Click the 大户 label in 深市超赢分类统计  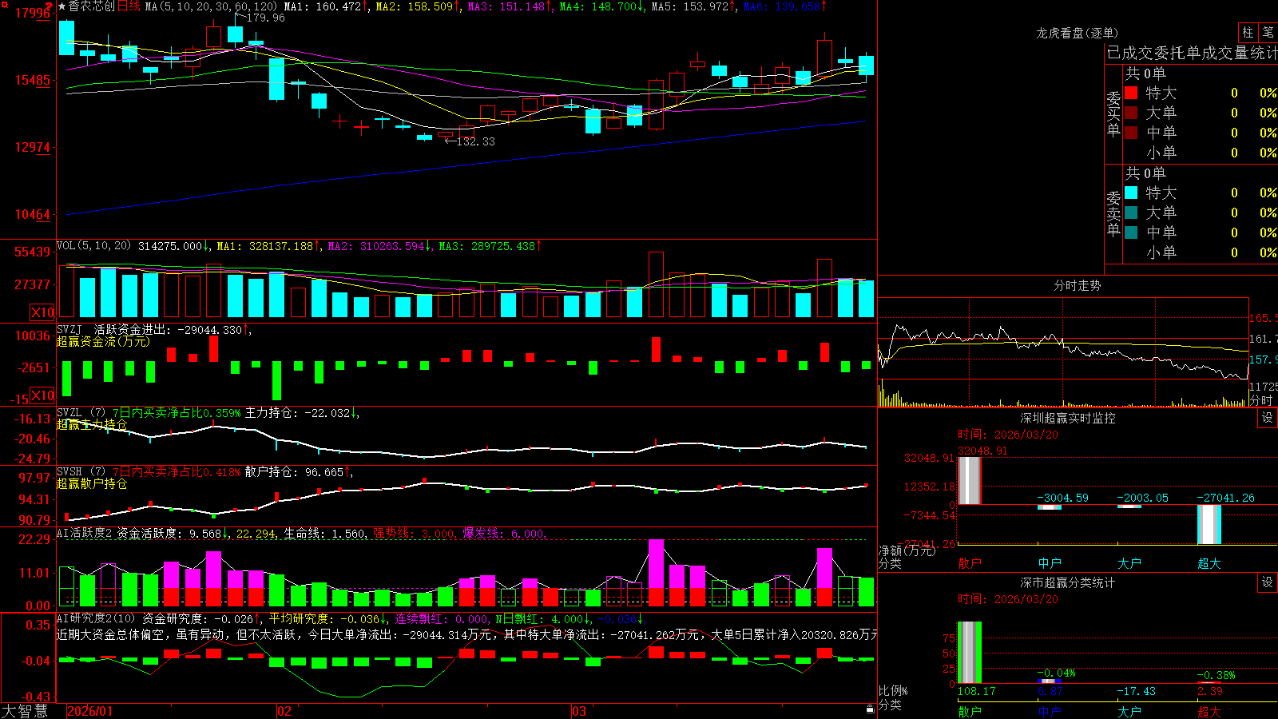tap(1129, 711)
